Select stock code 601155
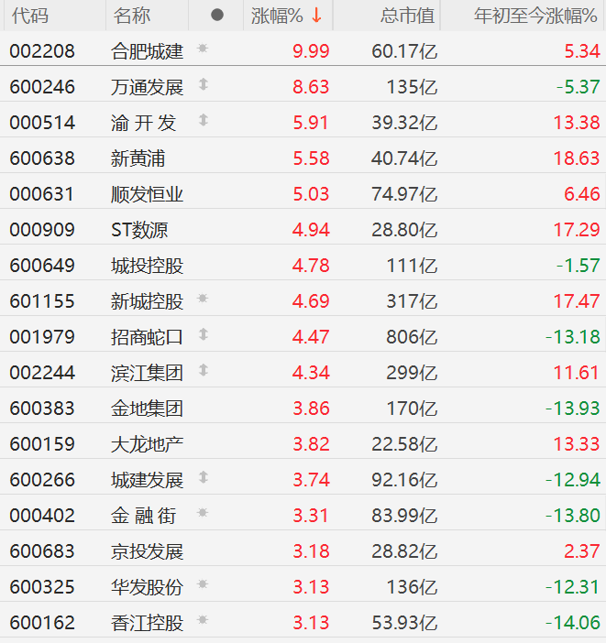The width and height of the screenshot is (606, 643). (x=42, y=301)
